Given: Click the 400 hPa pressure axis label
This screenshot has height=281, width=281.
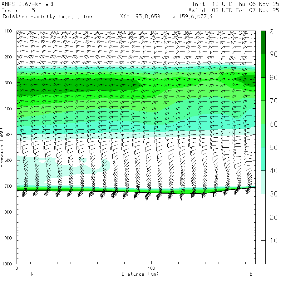Looking at the screenshot, I should pos(8,109).
